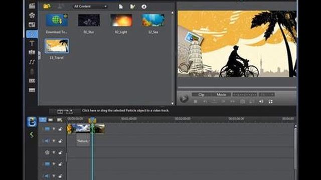Click the timeline playhead marker
Viewport: 321px width, 180px height.
pyautogui.click(x=92, y=120)
